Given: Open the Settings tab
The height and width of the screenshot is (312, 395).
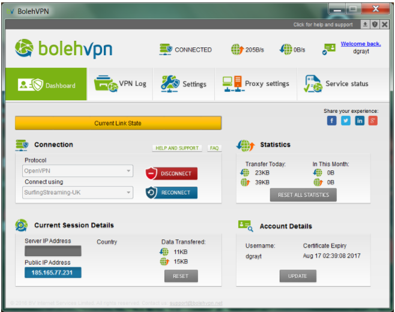Looking at the screenshot, I should coord(184,84).
